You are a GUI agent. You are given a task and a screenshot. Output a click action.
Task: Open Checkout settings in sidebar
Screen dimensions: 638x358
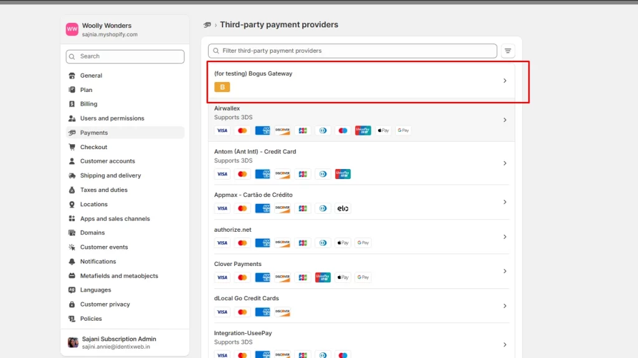tap(93, 147)
